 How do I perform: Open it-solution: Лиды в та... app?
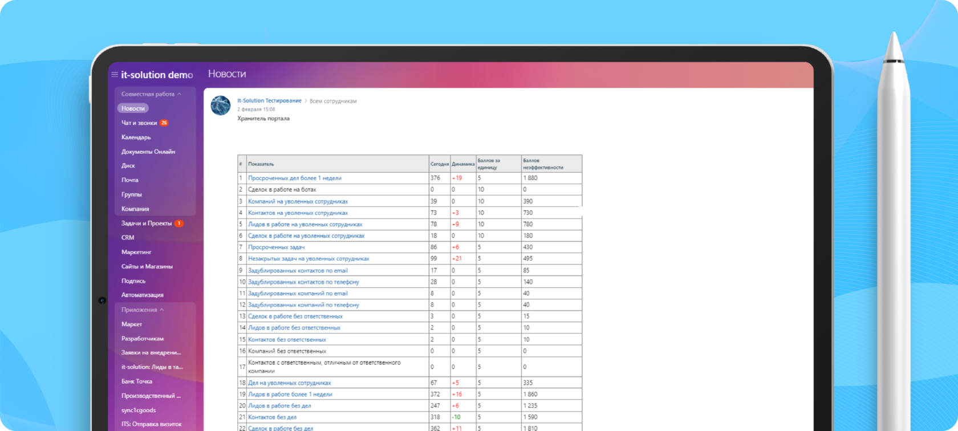(152, 367)
